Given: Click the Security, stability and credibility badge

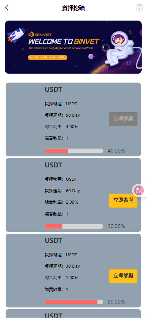Looking at the screenshot, I should coord(48,58).
